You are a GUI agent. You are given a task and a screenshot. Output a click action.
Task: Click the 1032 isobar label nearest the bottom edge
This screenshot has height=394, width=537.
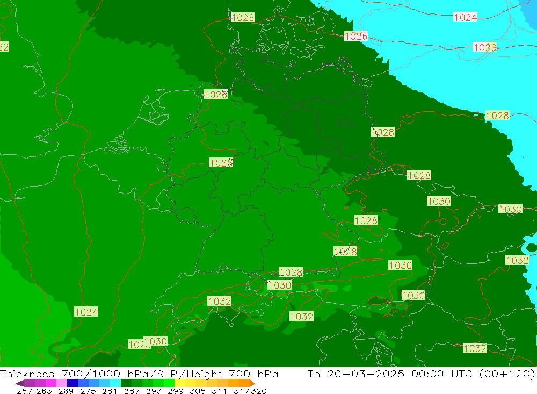click(475, 348)
